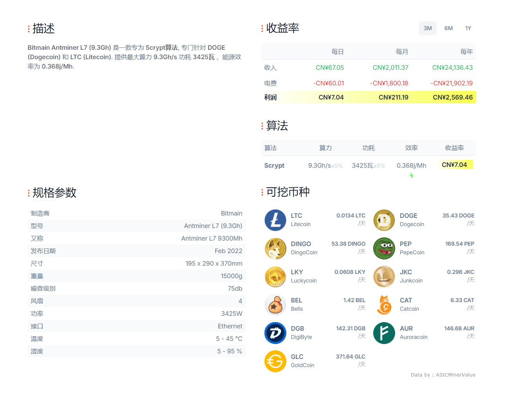Click the 收益率 column header in algorithm table

[x=454, y=148]
